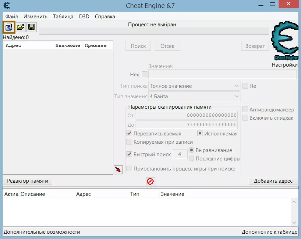Click the Cheat Engine logo

point(285,41)
